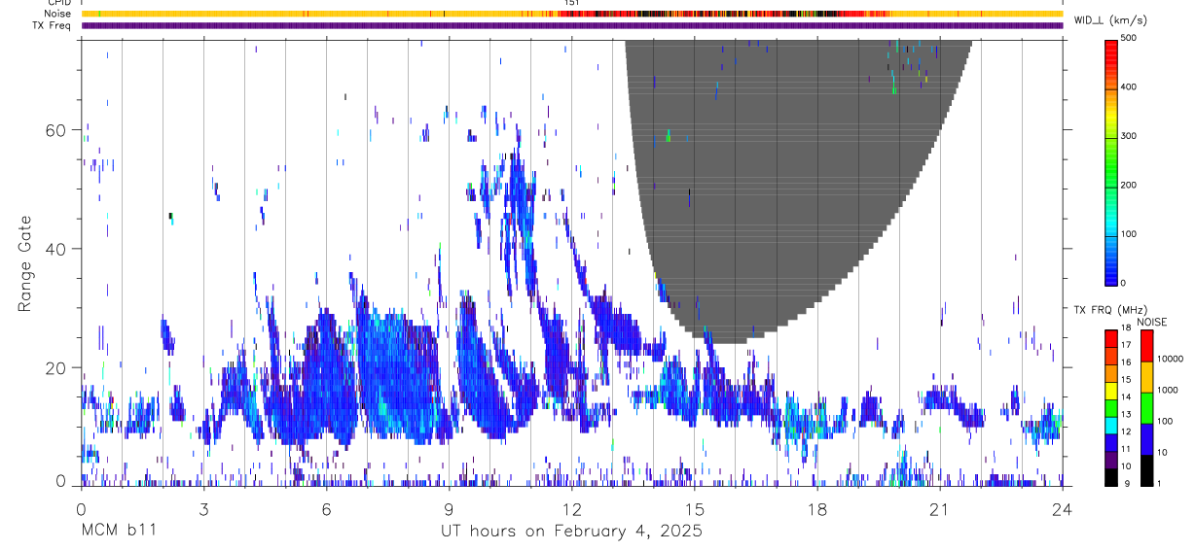
Task: Click the '21' tick on the UT hours axis
Action: pos(939,509)
